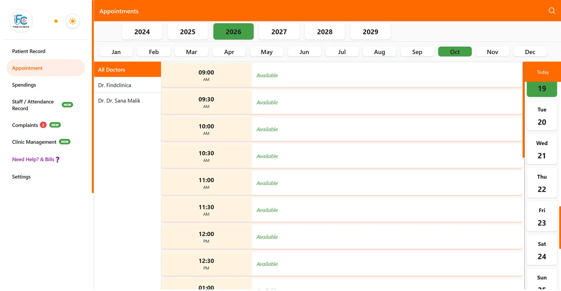Click the Today button
561x291 pixels.
tap(543, 72)
